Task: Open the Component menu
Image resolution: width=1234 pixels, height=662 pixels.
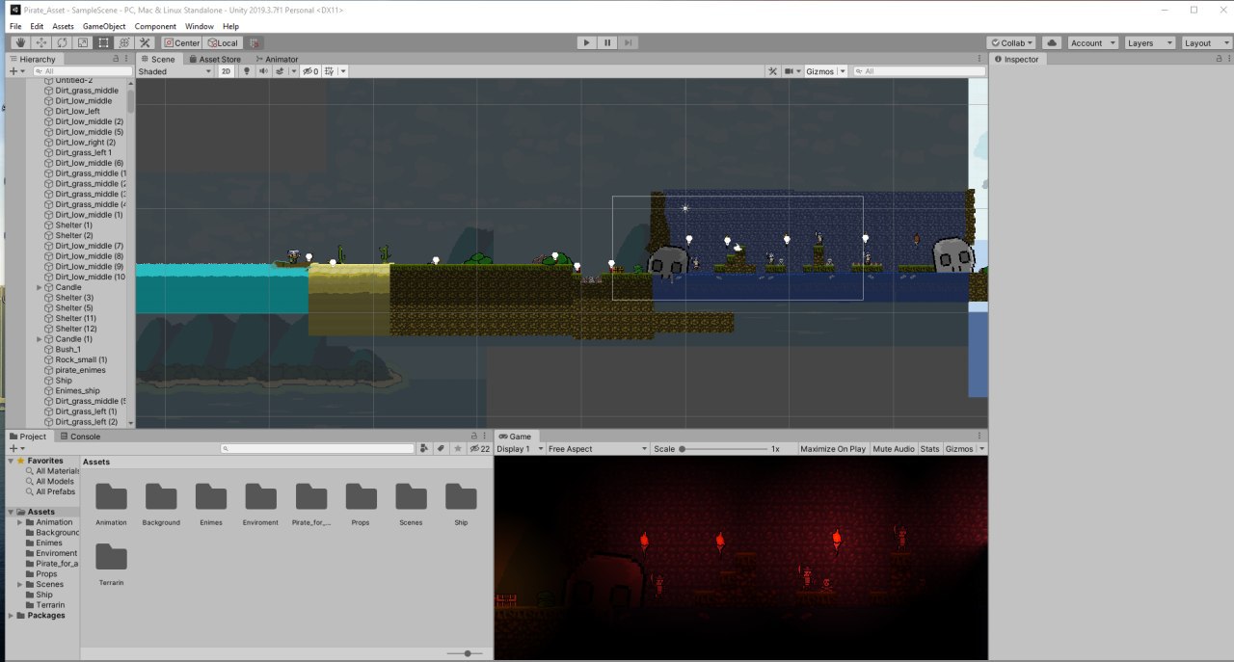Action: (x=155, y=26)
